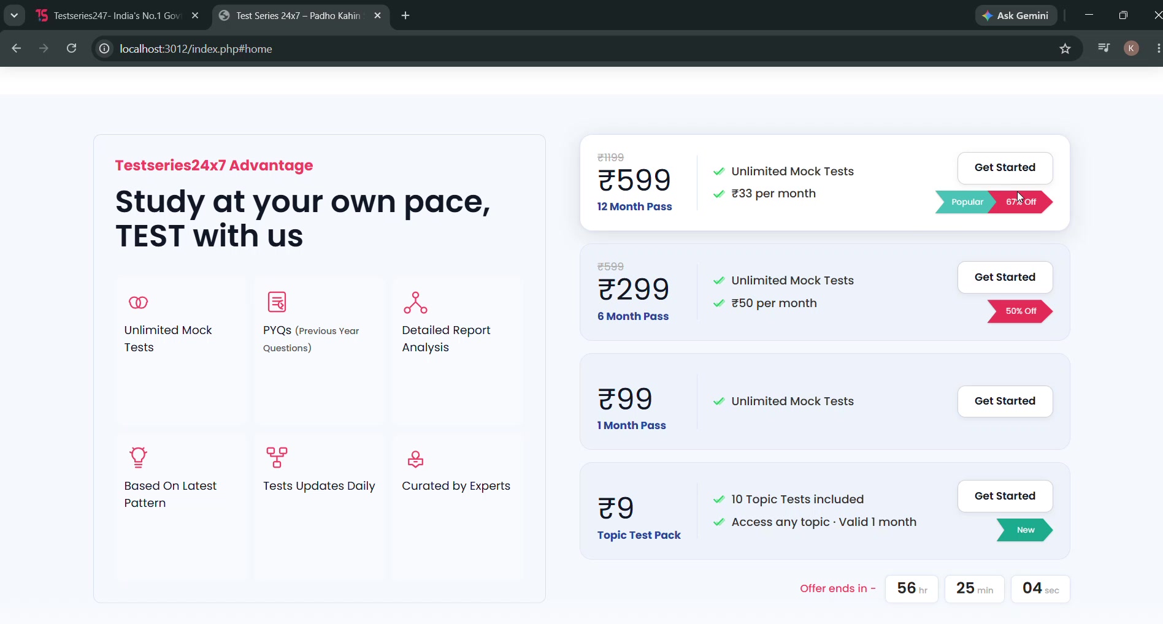
Task: Open a new tab with plus button
Action: click(405, 15)
